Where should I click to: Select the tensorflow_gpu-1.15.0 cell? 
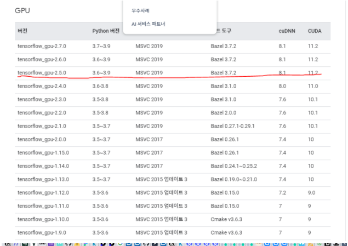pos(43,153)
